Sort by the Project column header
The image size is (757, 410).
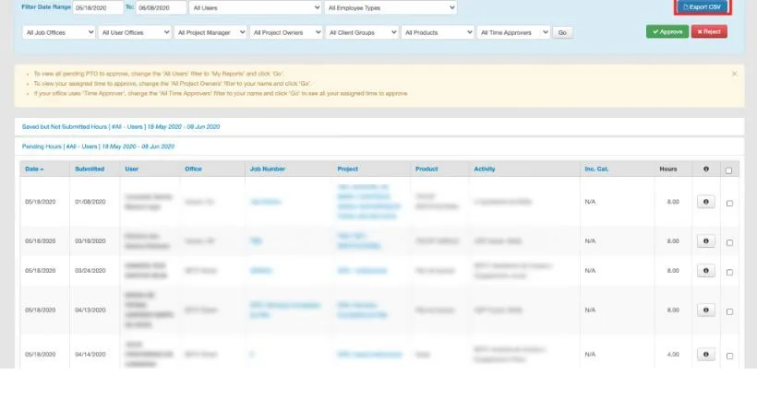(x=348, y=170)
